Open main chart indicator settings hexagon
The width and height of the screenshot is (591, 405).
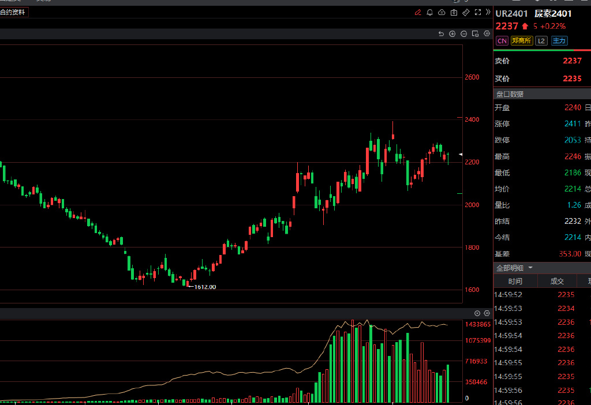coord(487,34)
